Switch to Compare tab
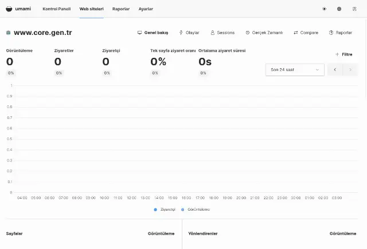367x249 pixels. tap(306, 33)
